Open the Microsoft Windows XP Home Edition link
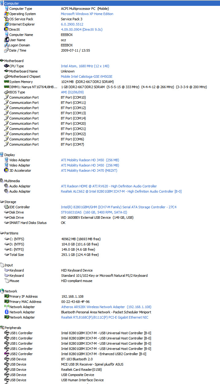Image resolution: width=220 pixels, height=384 pixels. [x=87, y=14]
